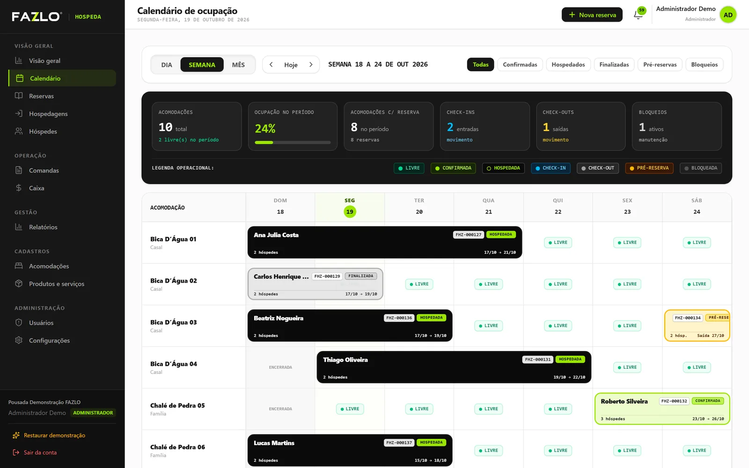Click the occupancy 24% progress bar
This screenshot has height=468, width=749.
tap(293, 142)
